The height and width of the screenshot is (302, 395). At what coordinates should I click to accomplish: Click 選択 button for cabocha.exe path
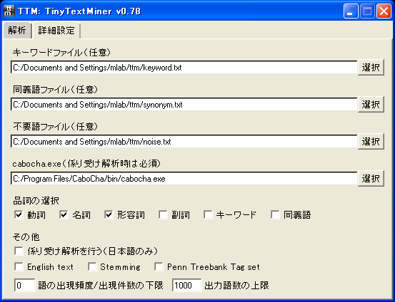371,178
